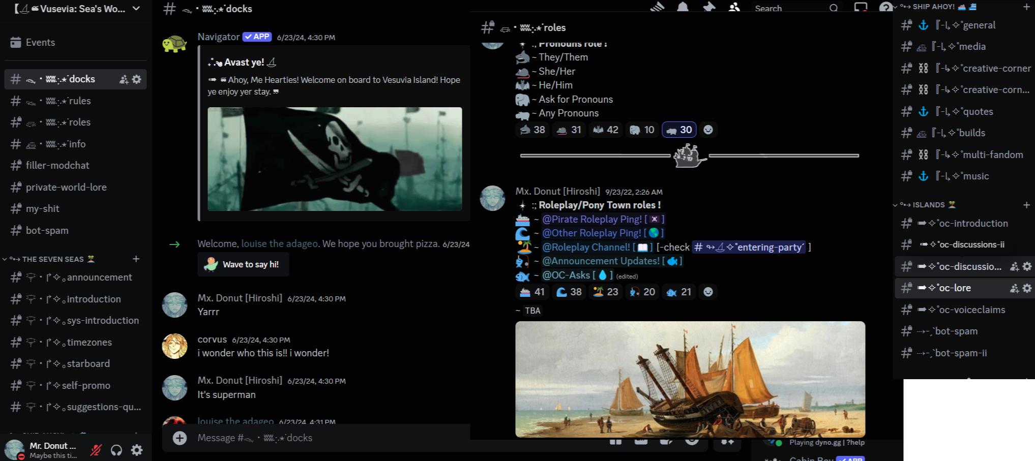Toggle Other Roleplay reaction with 38
This screenshot has height=461, width=1035.
pyautogui.click(x=569, y=292)
